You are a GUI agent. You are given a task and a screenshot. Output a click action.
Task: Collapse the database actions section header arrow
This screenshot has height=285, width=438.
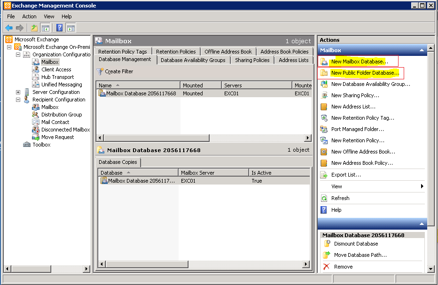click(422, 224)
